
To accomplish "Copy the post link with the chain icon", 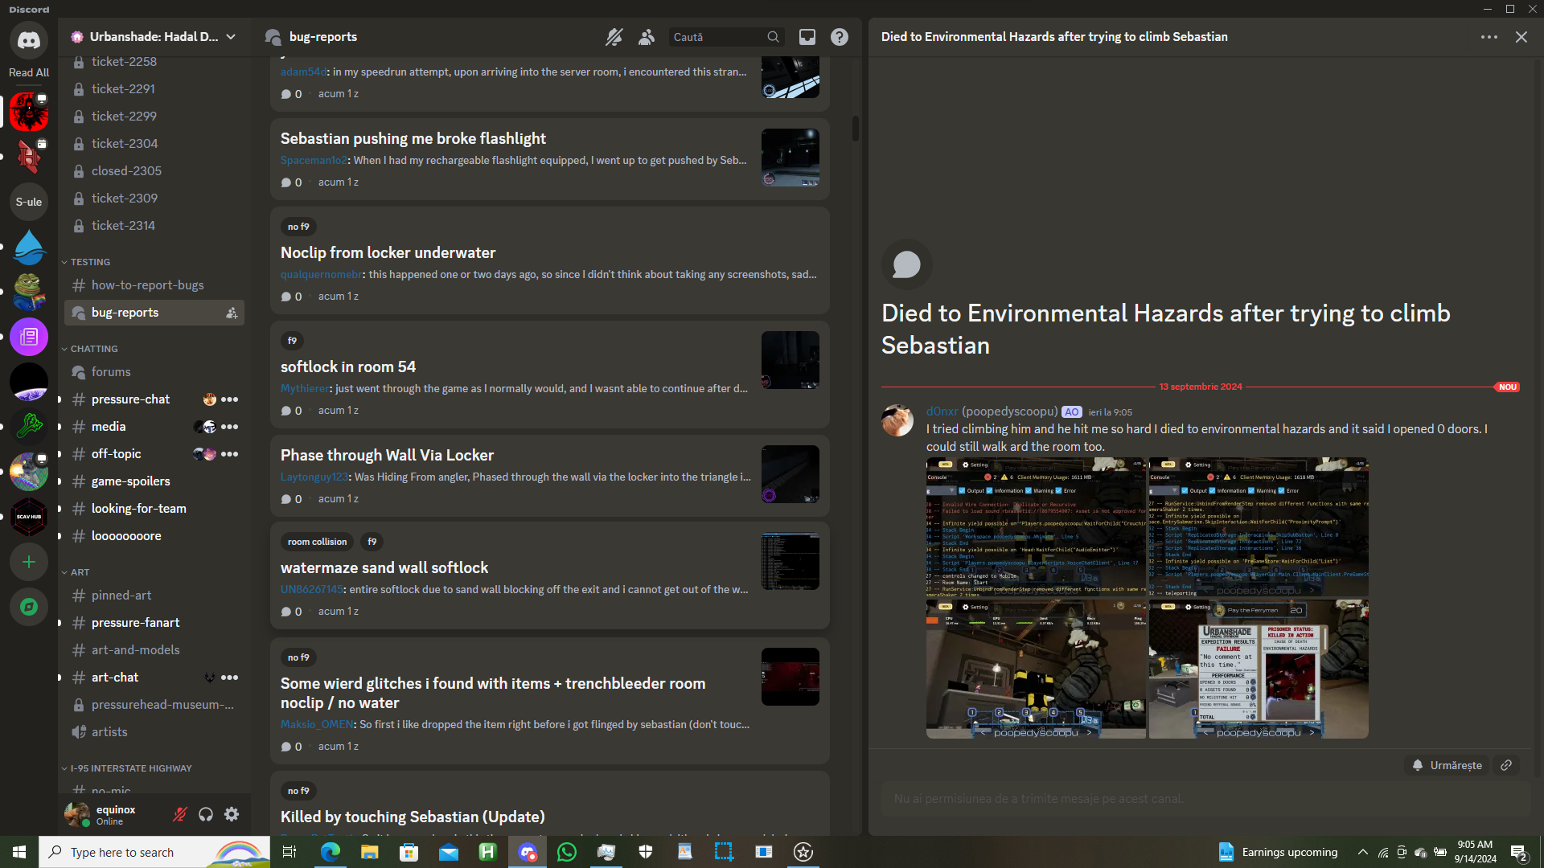I will coord(1506,765).
